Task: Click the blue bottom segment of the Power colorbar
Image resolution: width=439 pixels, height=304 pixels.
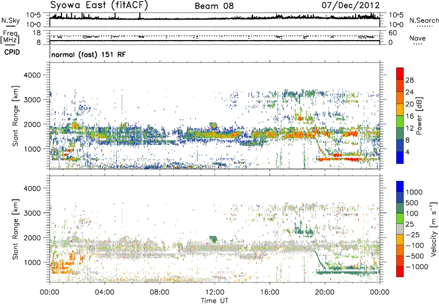Action: click(400, 157)
